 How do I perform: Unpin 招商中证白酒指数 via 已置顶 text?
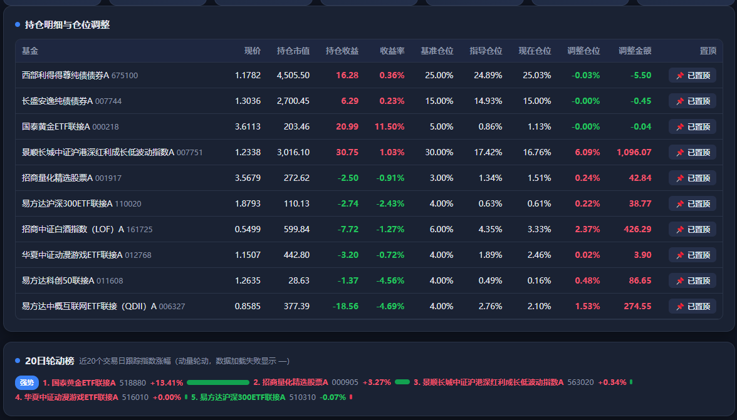click(x=698, y=230)
